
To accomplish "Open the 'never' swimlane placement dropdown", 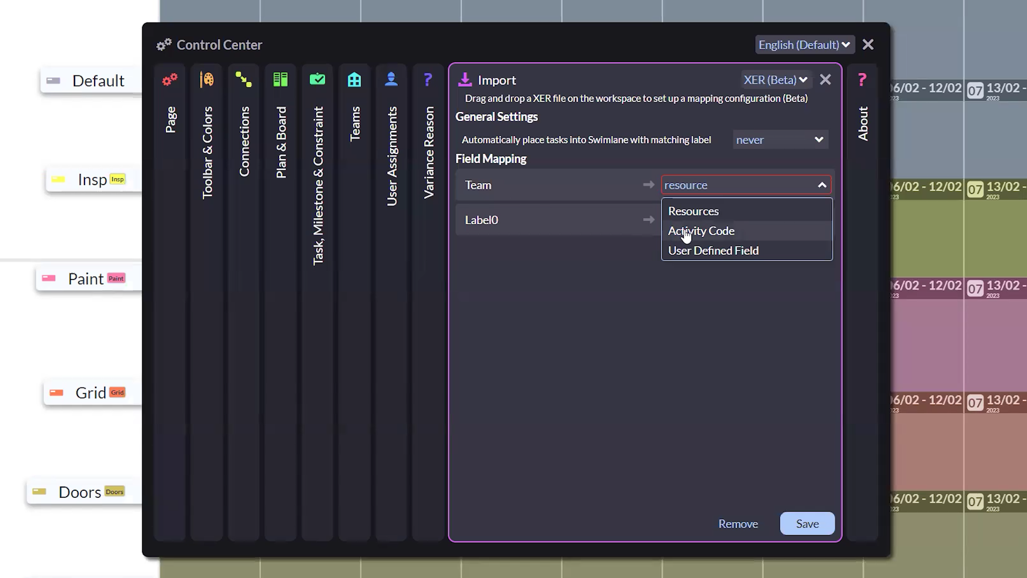I will 780,140.
